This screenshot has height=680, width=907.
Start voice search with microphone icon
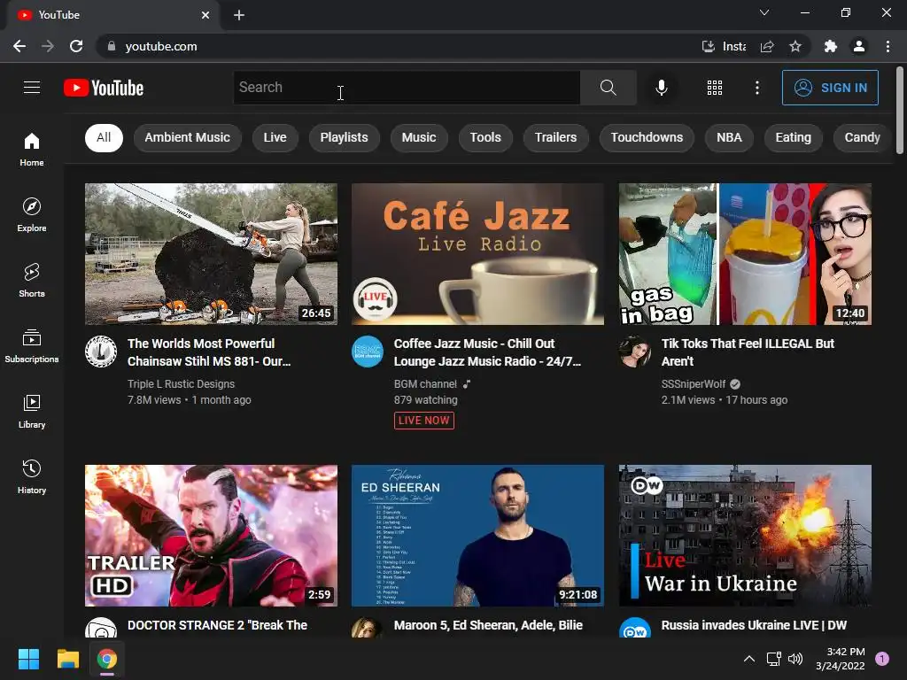point(661,88)
